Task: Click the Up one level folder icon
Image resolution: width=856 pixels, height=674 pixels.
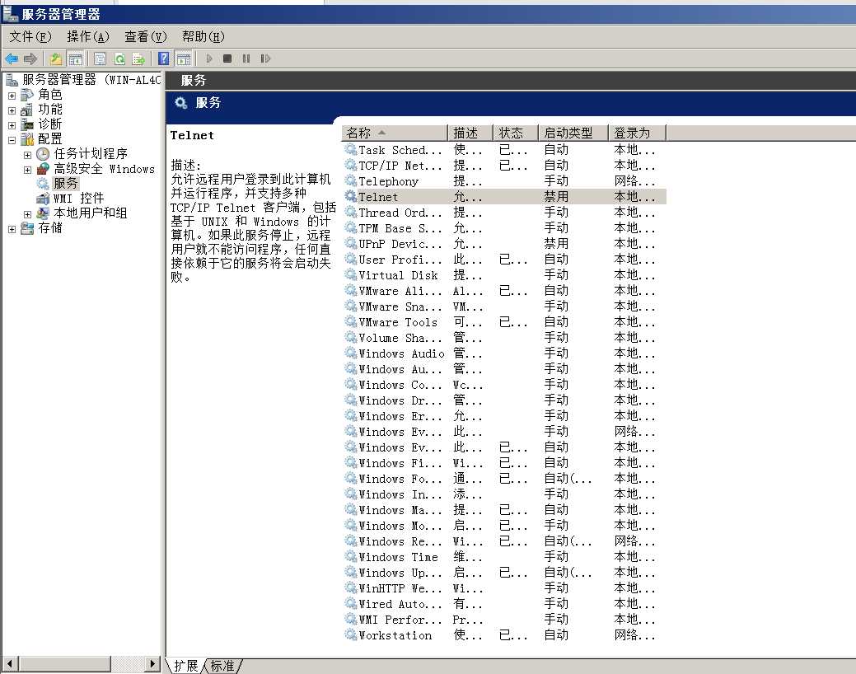Action: point(55,59)
